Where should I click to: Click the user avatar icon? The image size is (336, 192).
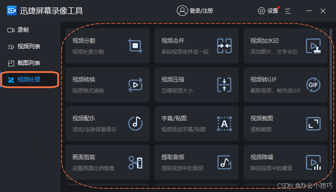(182, 10)
